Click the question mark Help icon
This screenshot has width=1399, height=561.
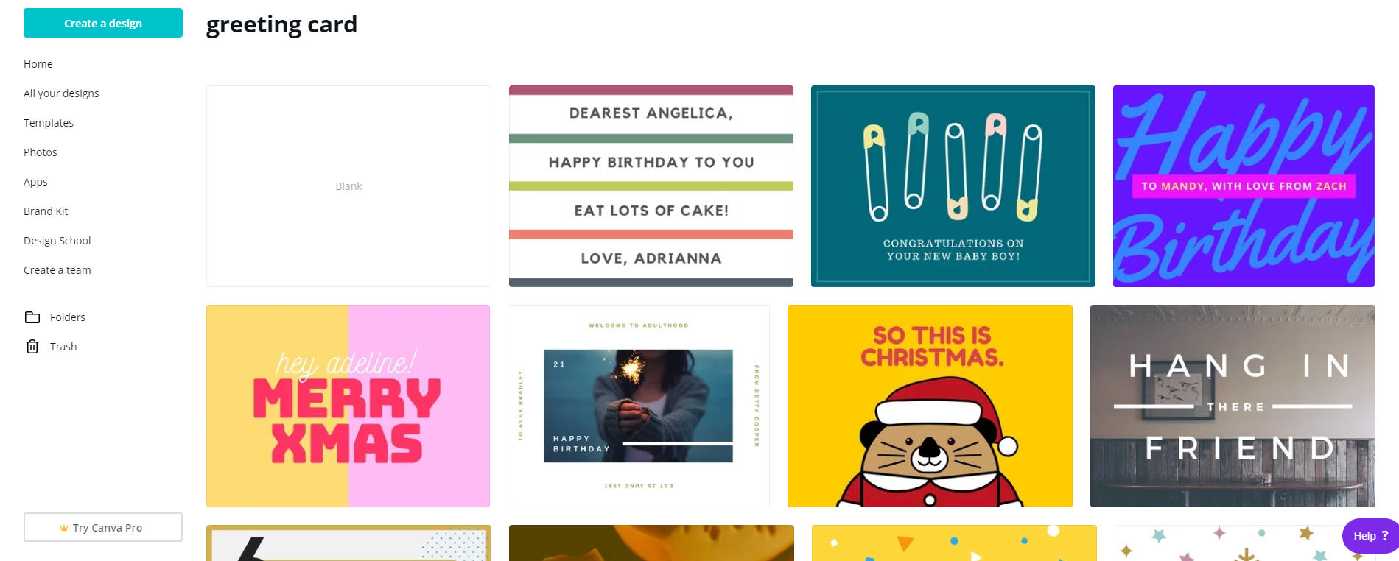pos(1384,536)
